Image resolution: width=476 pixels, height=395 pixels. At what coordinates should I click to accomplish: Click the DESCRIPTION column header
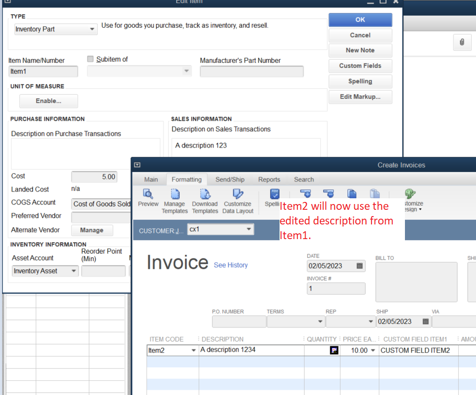(x=223, y=339)
